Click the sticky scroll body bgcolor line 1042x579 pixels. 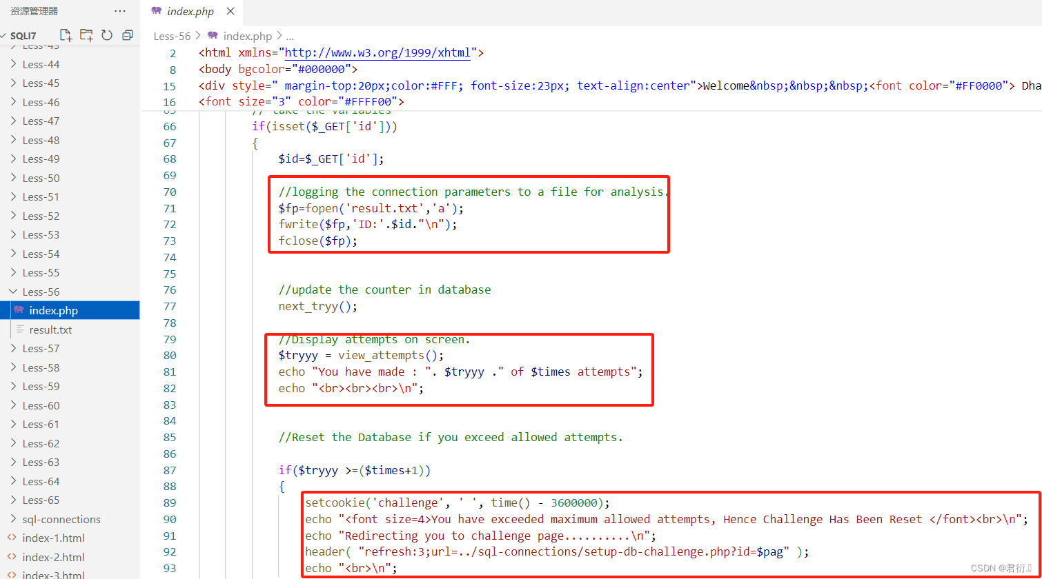click(x=277, y=70)
